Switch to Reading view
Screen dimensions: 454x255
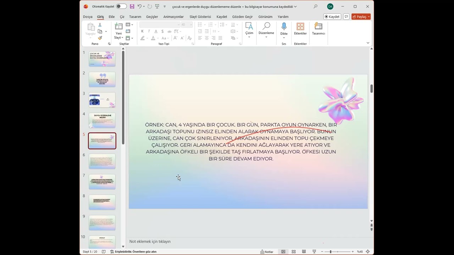(x=304, y=251)
